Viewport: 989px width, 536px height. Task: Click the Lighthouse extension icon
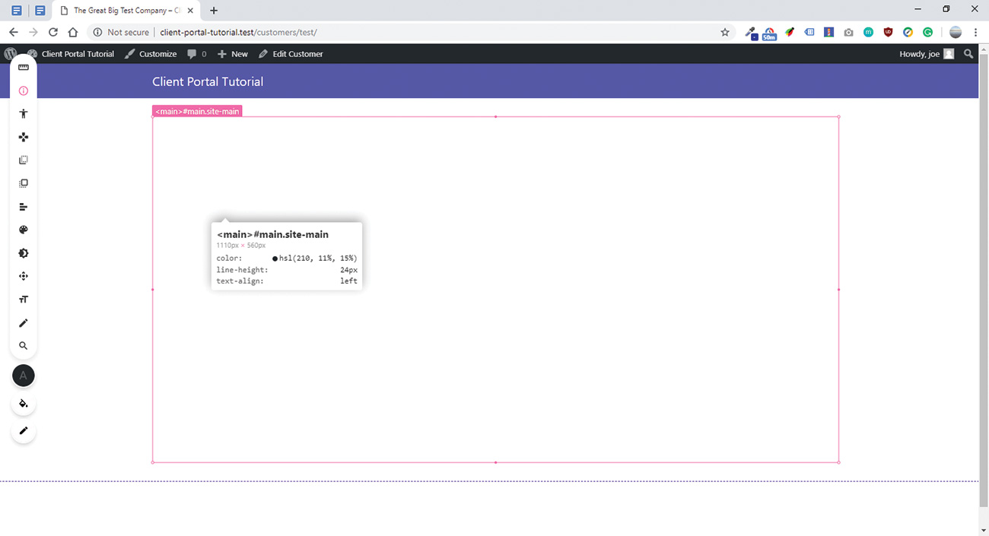[828, 32]
